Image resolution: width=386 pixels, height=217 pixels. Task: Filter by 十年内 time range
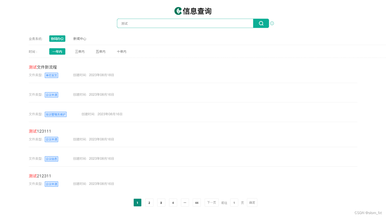pos(122,51)
